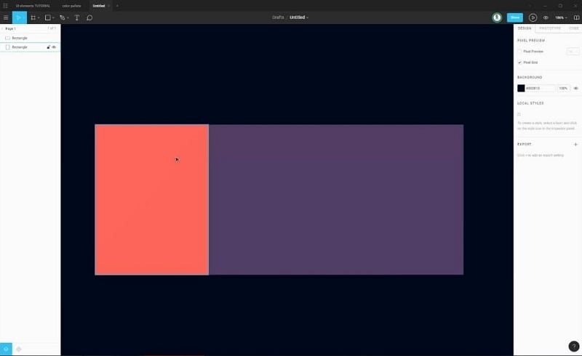Click the Drafts breadcrumb link
582x356 pixels.
click(x=278, y=17)
